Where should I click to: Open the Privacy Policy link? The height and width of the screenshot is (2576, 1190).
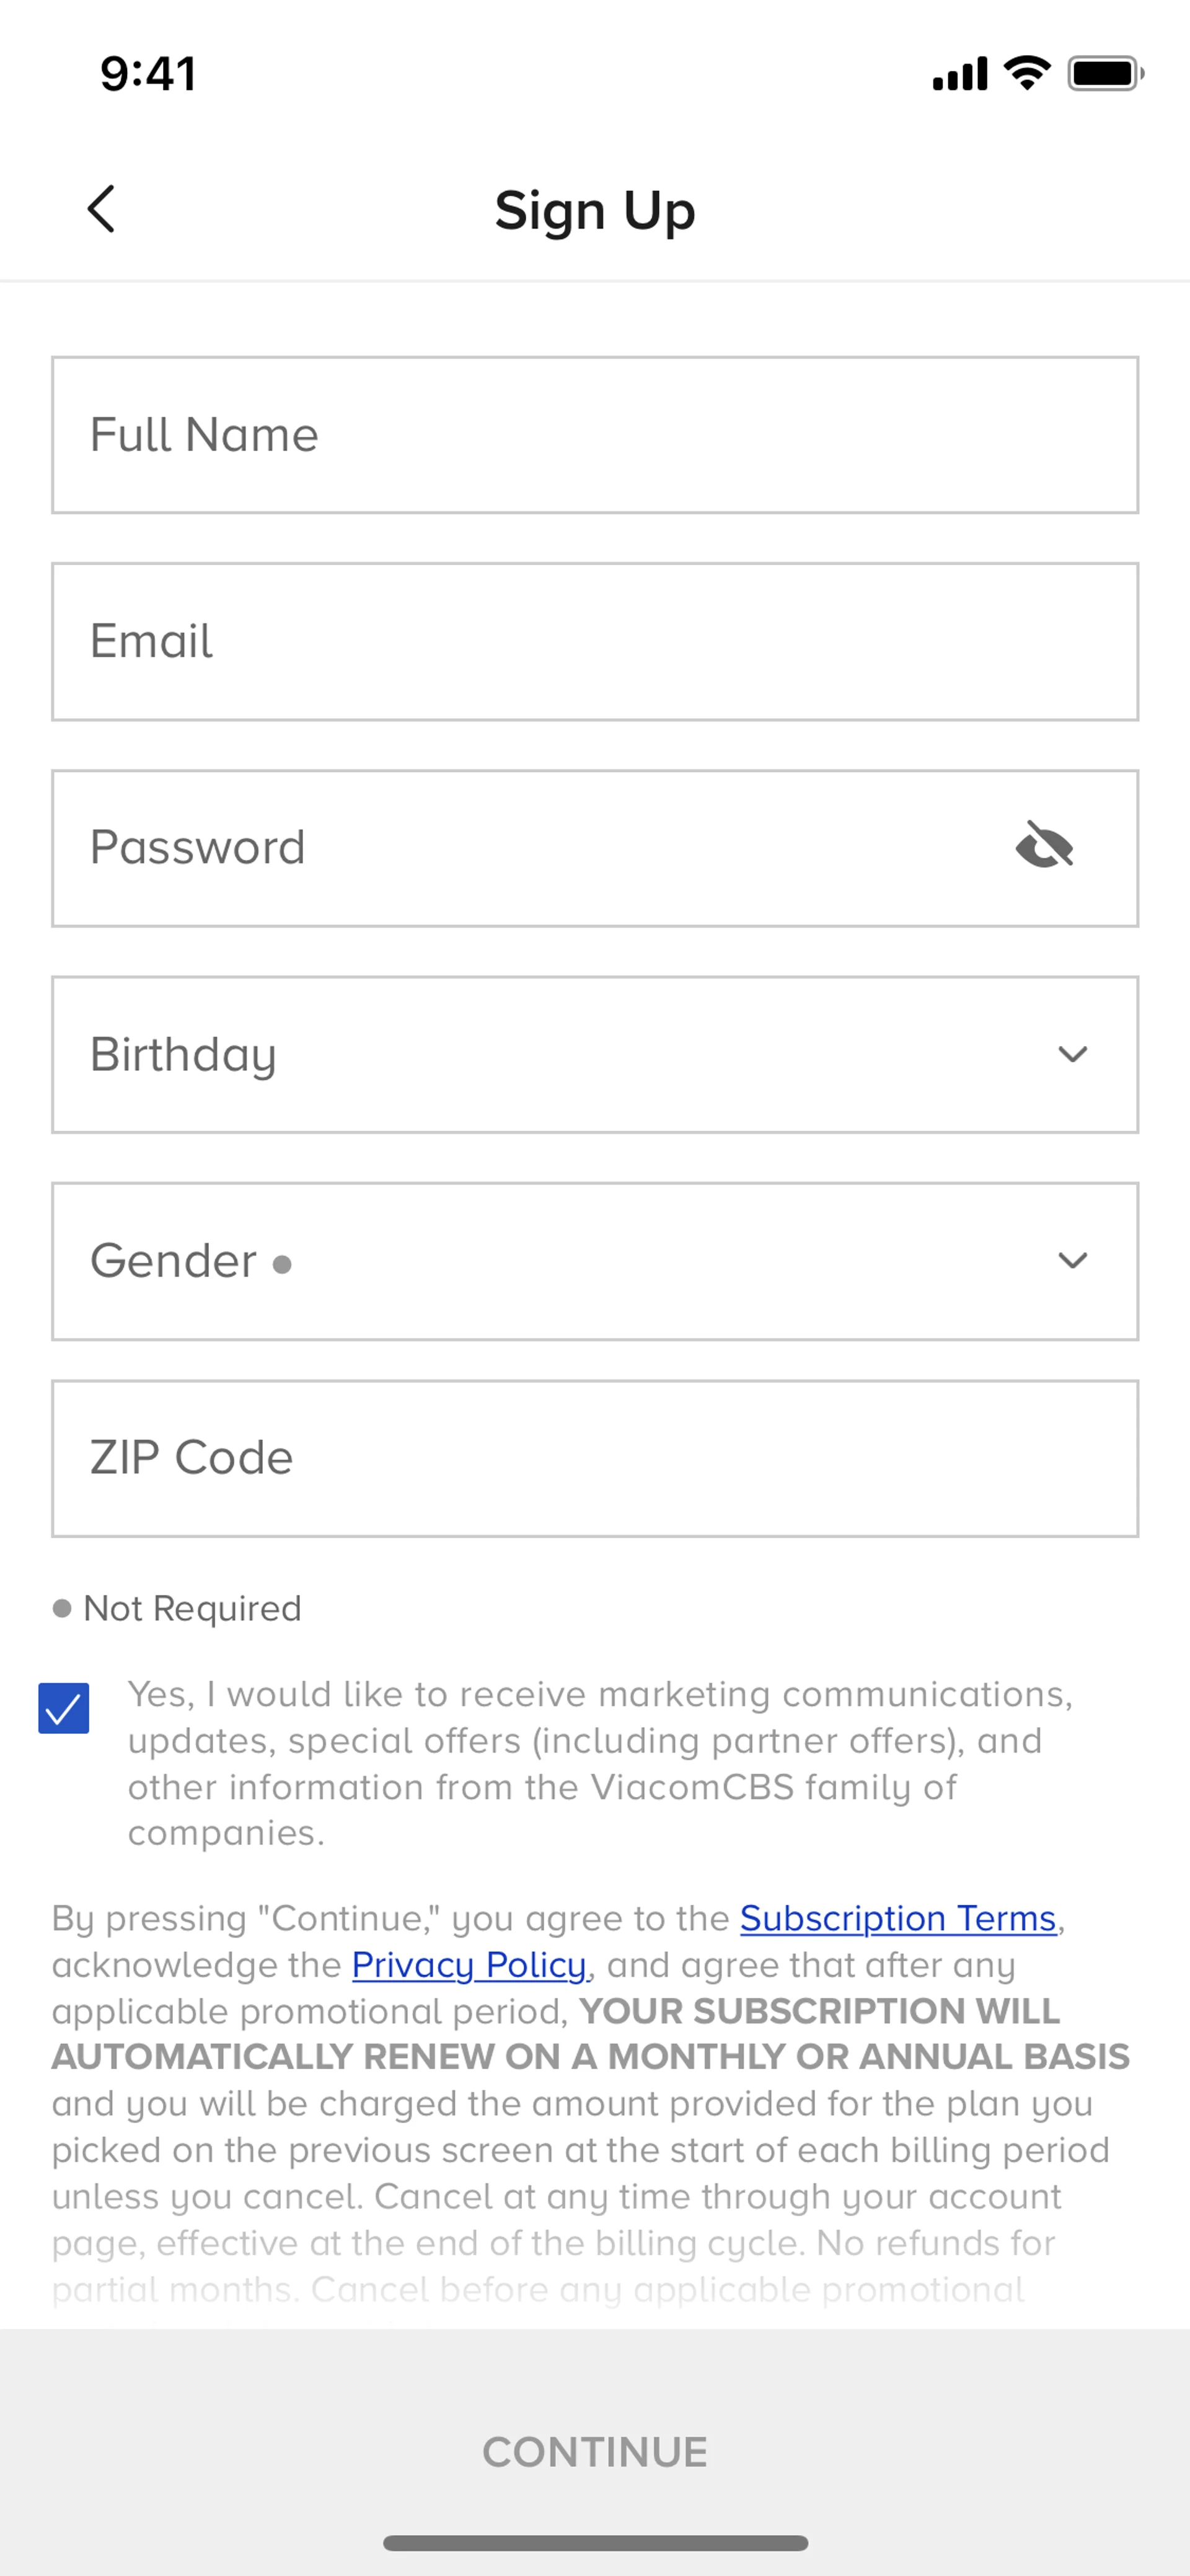pos(468,1965)
